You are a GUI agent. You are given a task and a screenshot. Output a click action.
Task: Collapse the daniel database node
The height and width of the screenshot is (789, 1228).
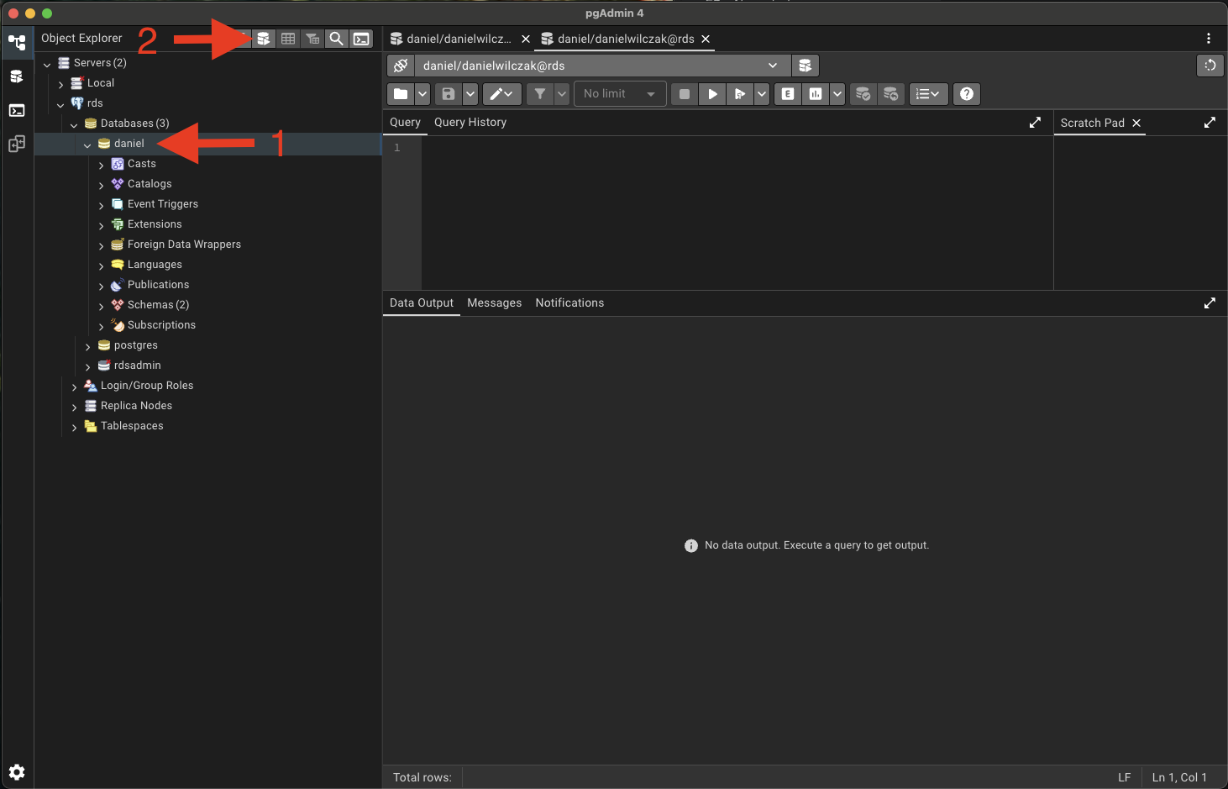tap(87, 145)
